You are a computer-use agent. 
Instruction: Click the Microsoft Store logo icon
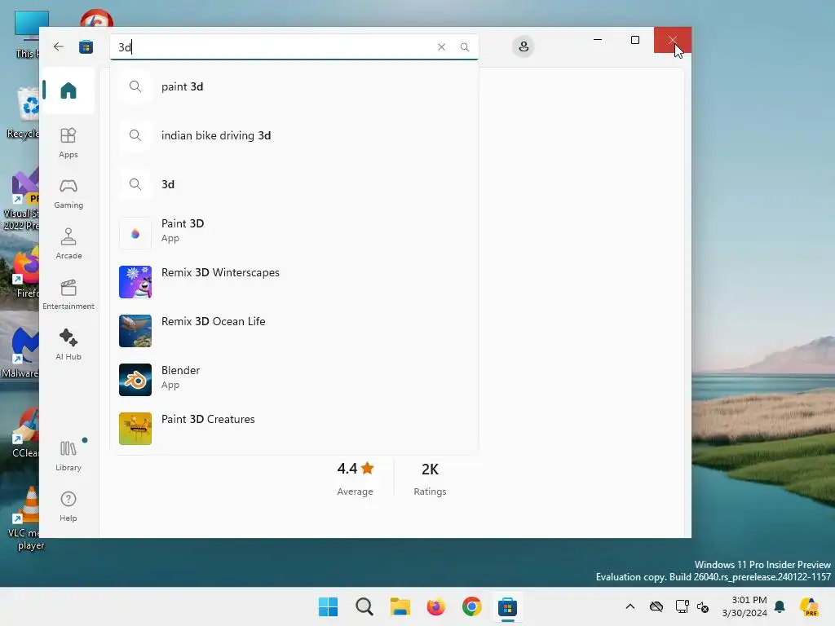86,46
